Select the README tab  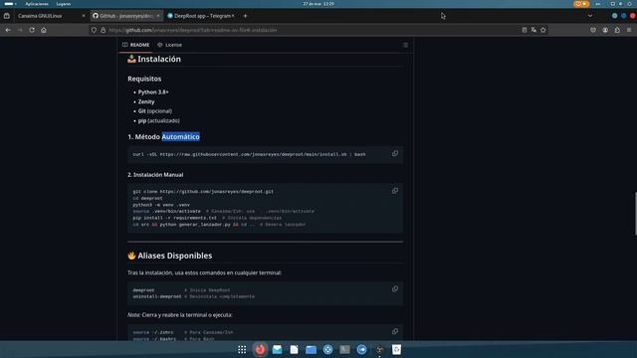click(x=135, y=45)
